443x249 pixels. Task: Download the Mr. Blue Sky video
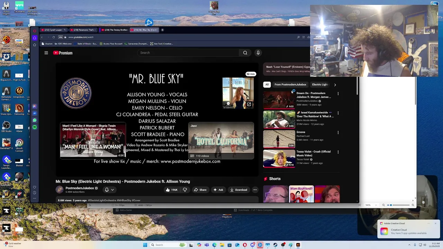(x=239, y=190)
